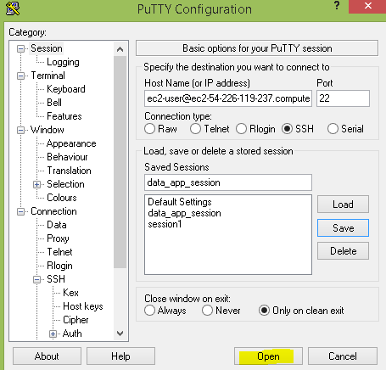Click the Save button
Screen dimensions: 386x370
click(x=343, y=228)
